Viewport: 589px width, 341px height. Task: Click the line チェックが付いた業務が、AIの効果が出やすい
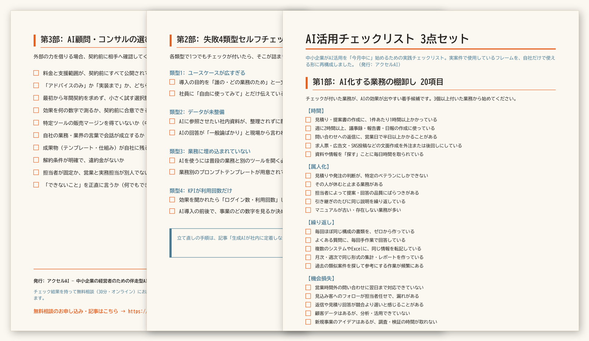tap(411, 99)
